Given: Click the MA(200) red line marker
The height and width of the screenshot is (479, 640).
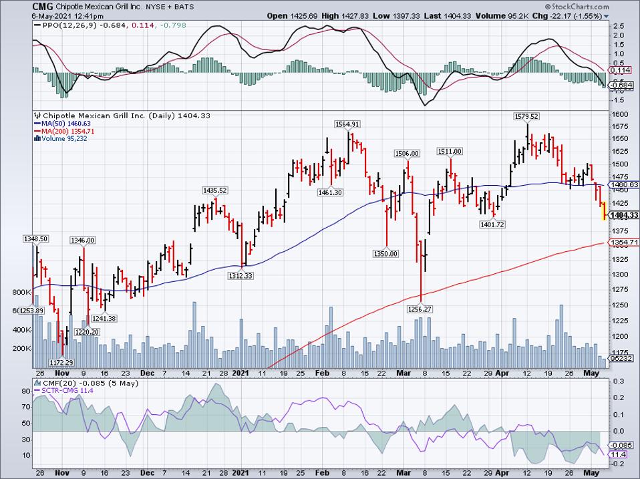Looking at the screenshot, I should pyautogui.click(x=37, y=132).
